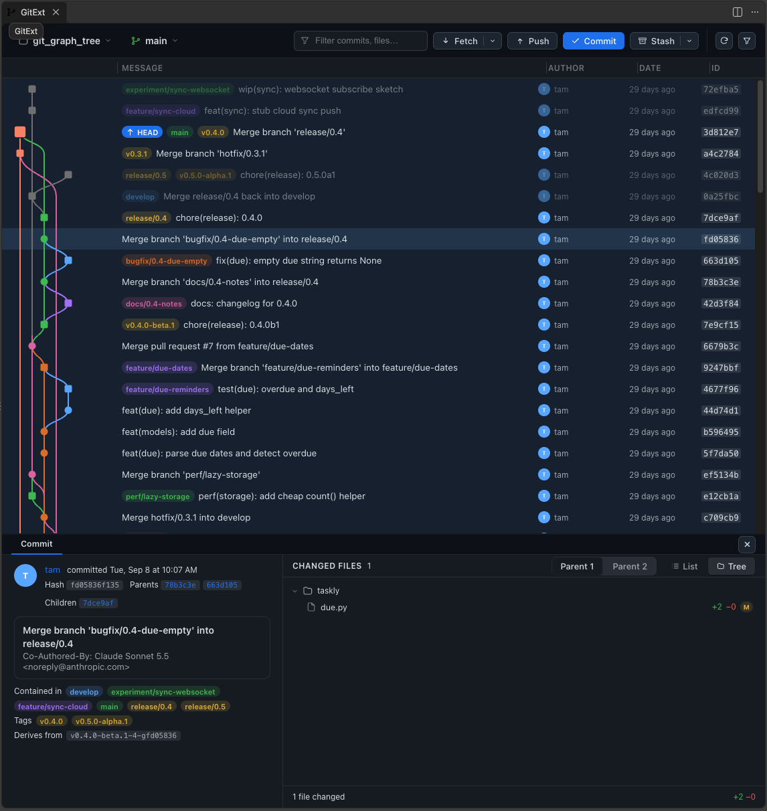This screenshot has width=767, height=811.
Task: Click the folder icon next to taskly
Action: (x=308, y=591)
